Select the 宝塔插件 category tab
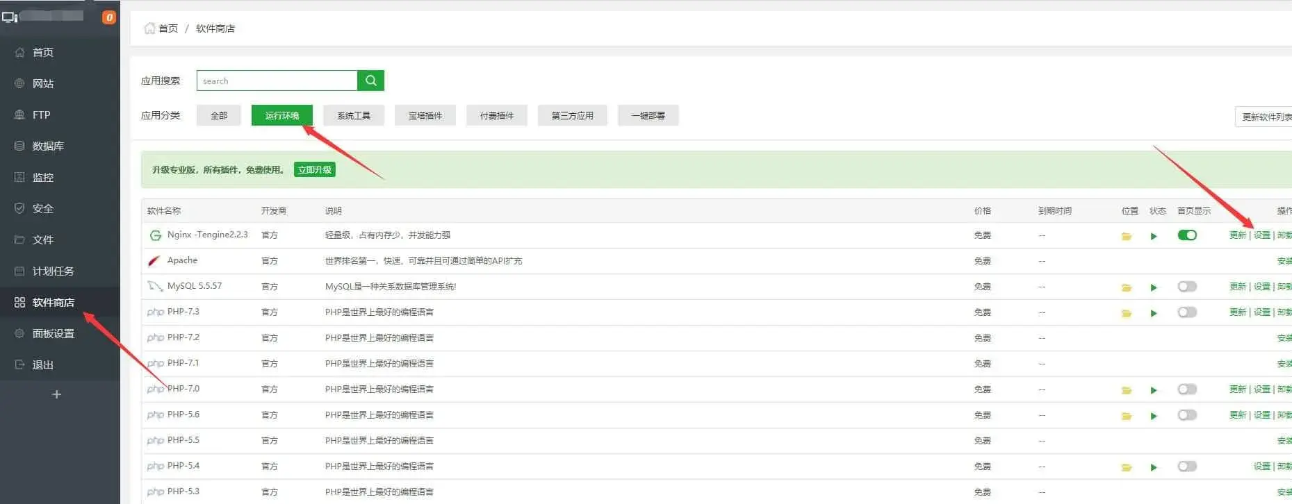Viewport: 1292px width, 504px height. click(x=425, y=115)
